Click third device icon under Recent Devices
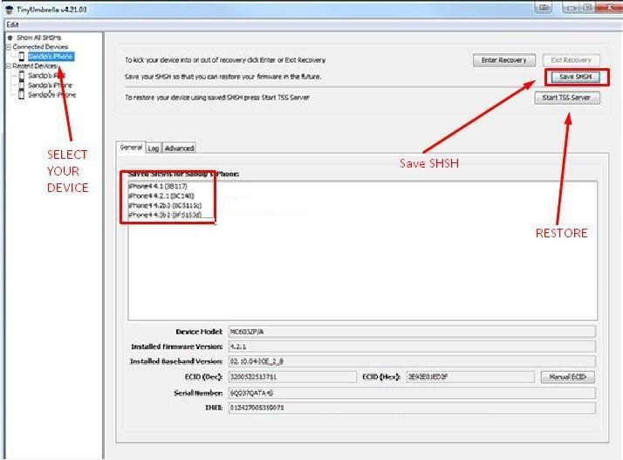623x460 pixels. 21,95
